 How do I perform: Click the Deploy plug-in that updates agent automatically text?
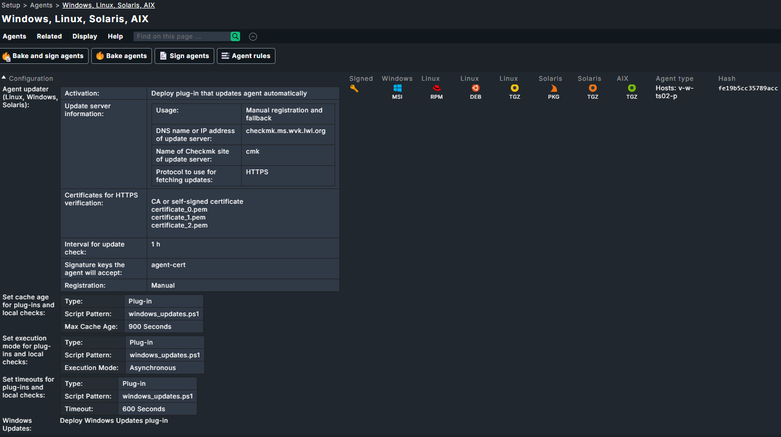(229, 93)
